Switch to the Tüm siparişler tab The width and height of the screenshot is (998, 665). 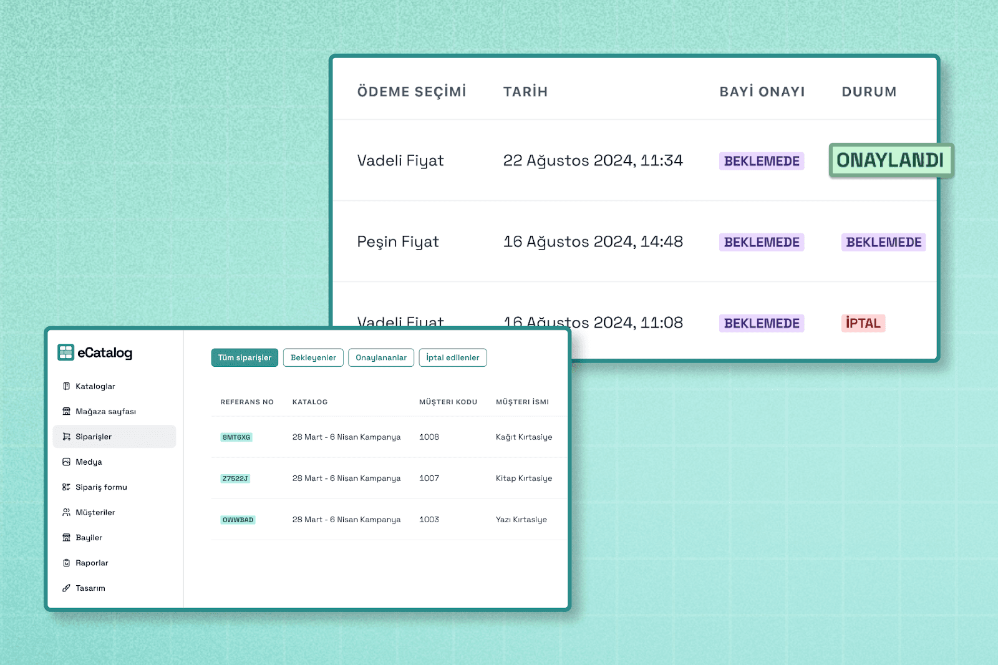tap(245, 357)
